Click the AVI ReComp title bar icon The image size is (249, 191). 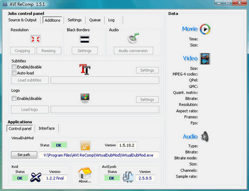(x=5, y=4)
